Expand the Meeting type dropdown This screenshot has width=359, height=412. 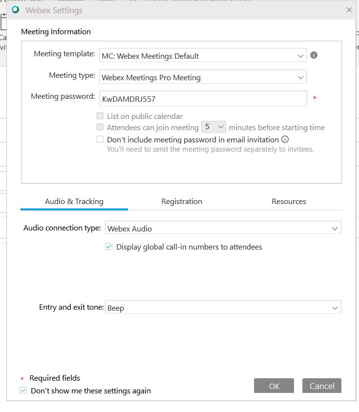tap(203, 77)
